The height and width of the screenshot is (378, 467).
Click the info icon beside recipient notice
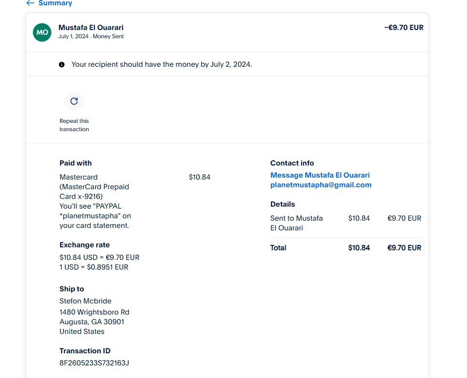(62, 64)
